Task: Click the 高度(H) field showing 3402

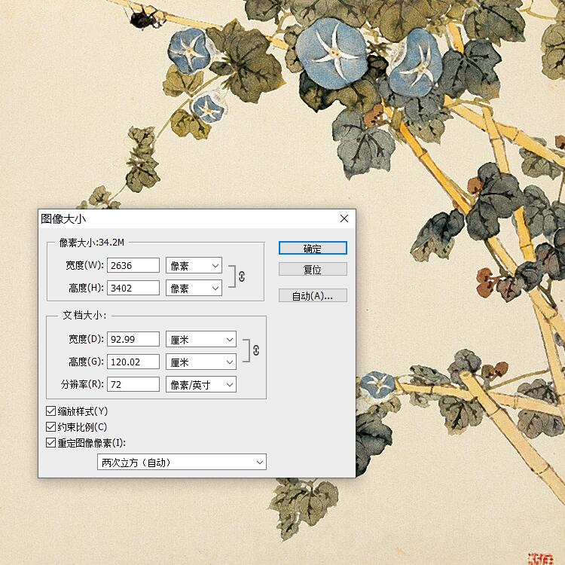Action: [133, 288]
